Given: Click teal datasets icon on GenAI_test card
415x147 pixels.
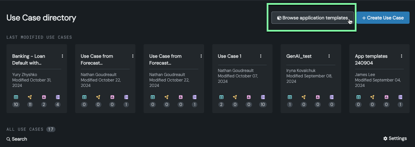Looking at the screenshot, I should point(290,97).
